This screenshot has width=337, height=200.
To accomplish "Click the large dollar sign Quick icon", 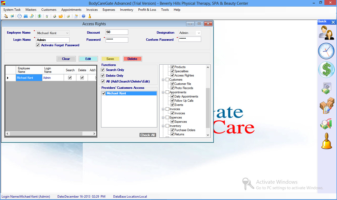I will coord(326,70).
